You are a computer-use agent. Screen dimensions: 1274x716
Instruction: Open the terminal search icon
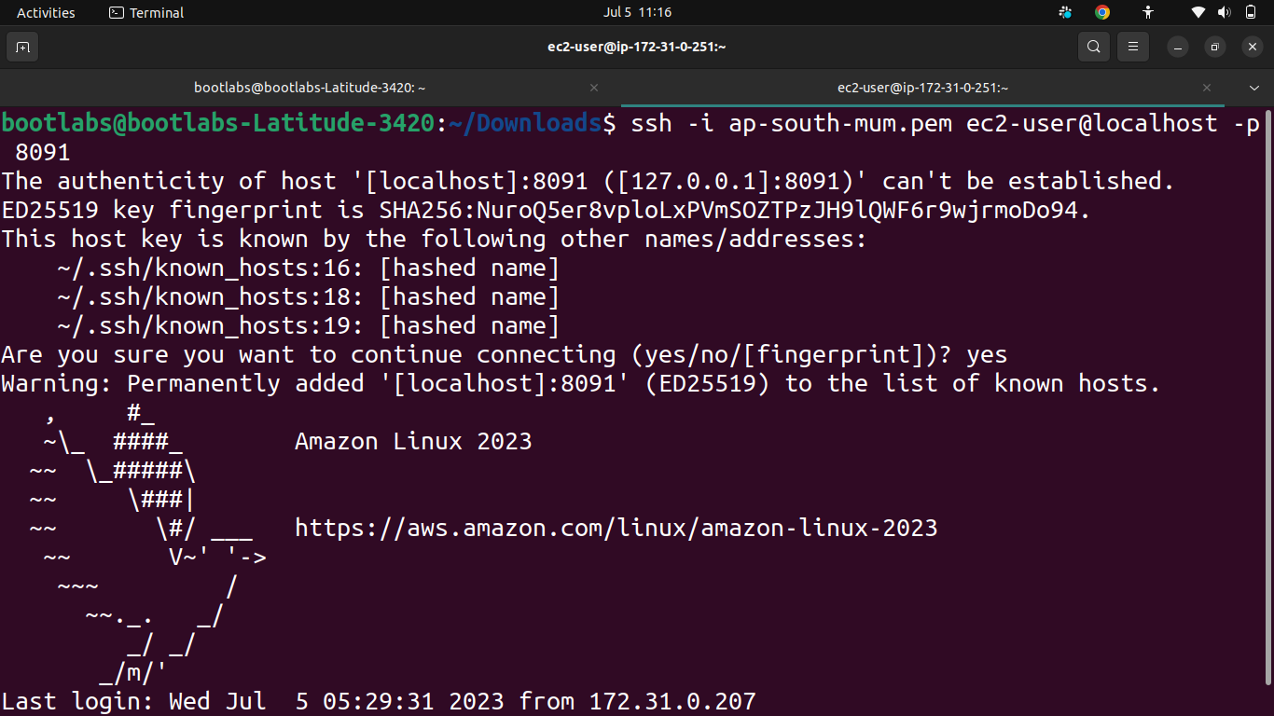tap(1093, 47)
